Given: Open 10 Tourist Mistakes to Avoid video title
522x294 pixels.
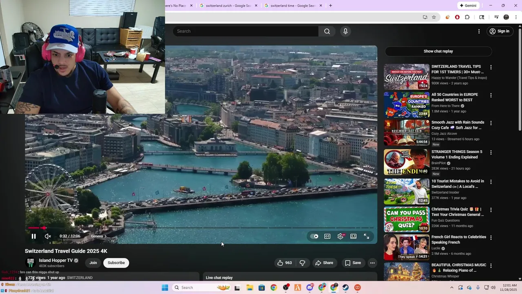Looking at the screenshot, I should (x=458, y=184).
